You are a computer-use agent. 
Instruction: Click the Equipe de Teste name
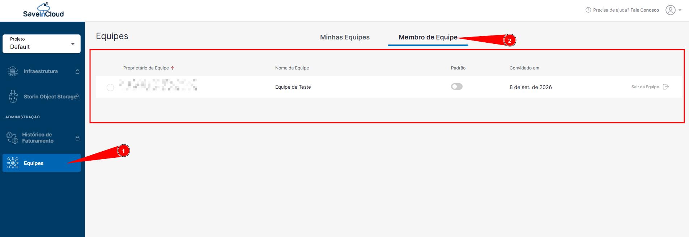pyautogui.click(x=293, y=87)
